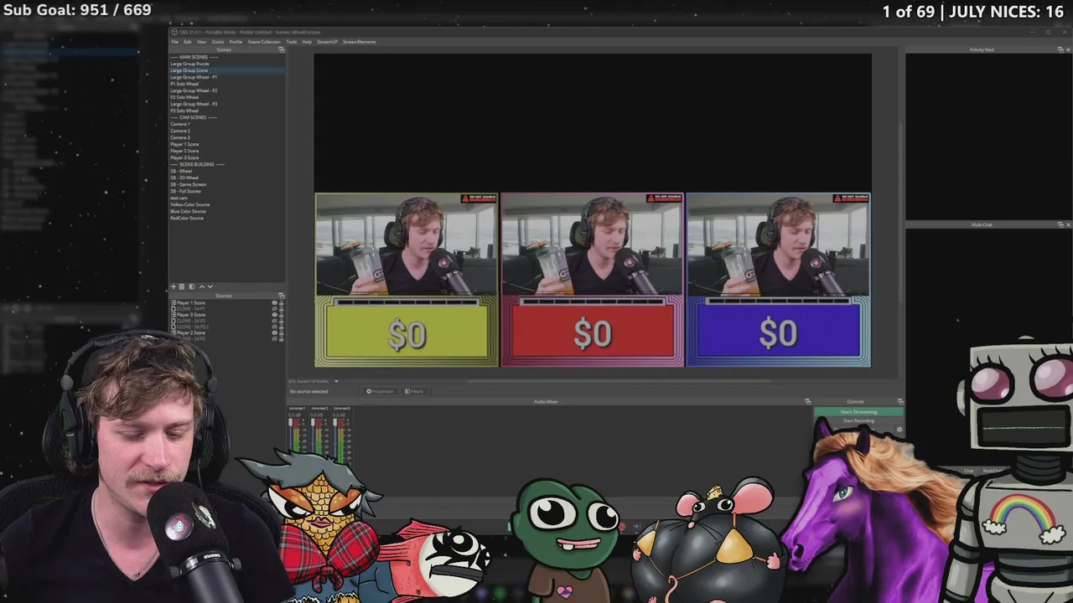Open settings gear icon in Controls dock
The width and height of the screenshot is (1073, 603).
[899, 430]
